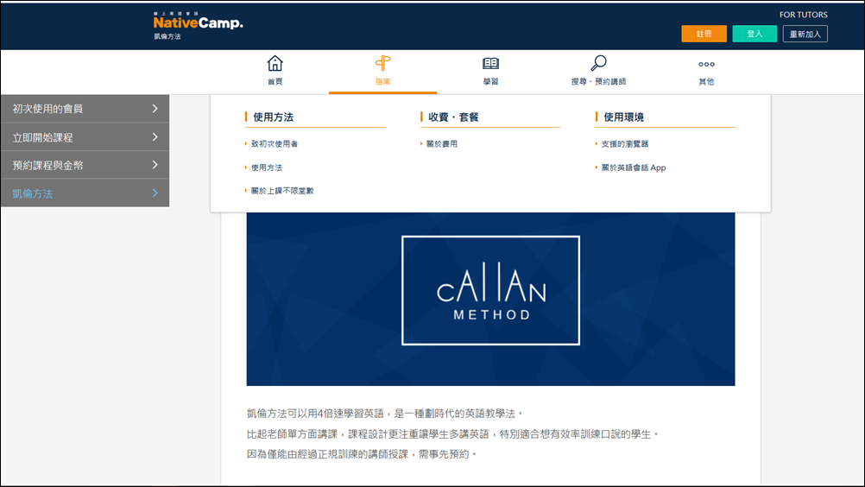Screen dimensions: 865x487
Task: Click 收費・套餐 section heading
Action: [453, 117]
